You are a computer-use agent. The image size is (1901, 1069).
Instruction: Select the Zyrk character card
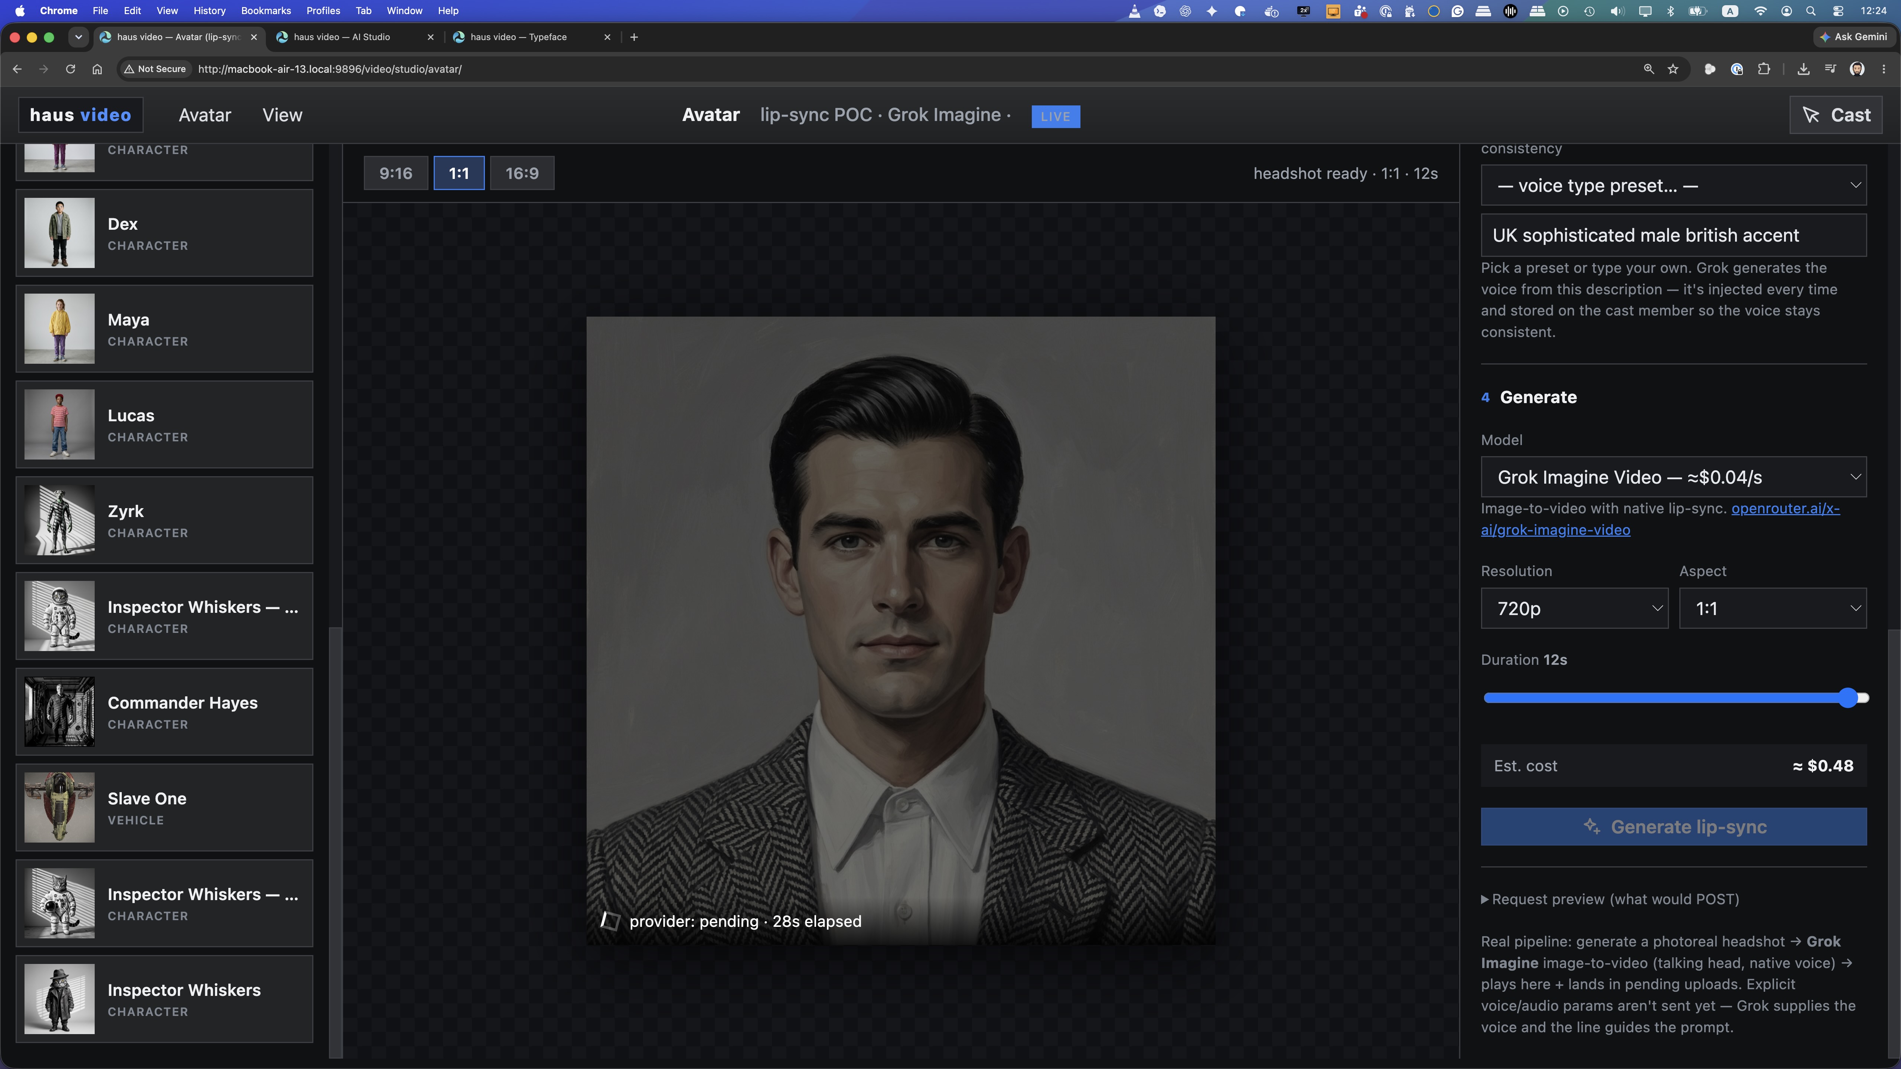tap(164, 520)
